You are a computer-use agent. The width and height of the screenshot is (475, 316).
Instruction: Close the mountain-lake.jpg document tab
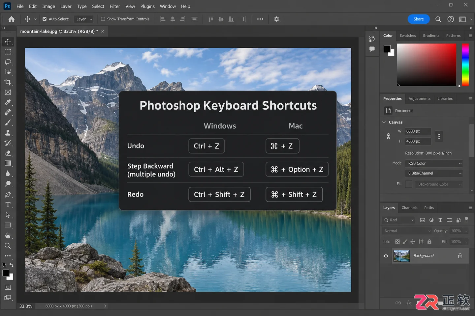[x=103, y=31]
